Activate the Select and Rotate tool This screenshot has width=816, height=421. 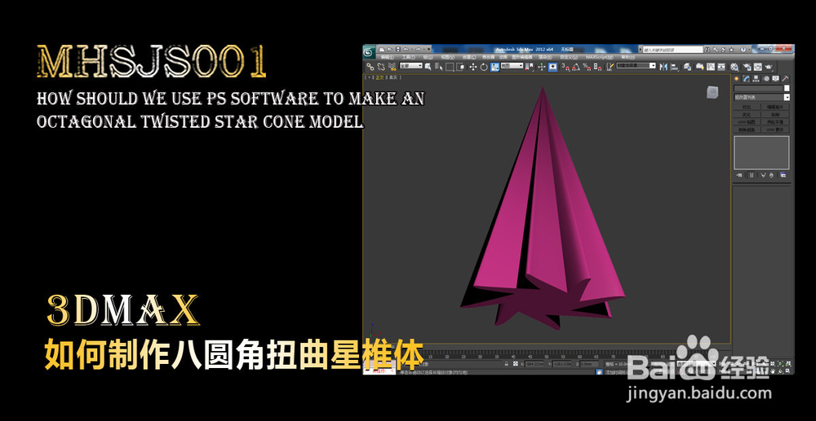tap(484, 67)
